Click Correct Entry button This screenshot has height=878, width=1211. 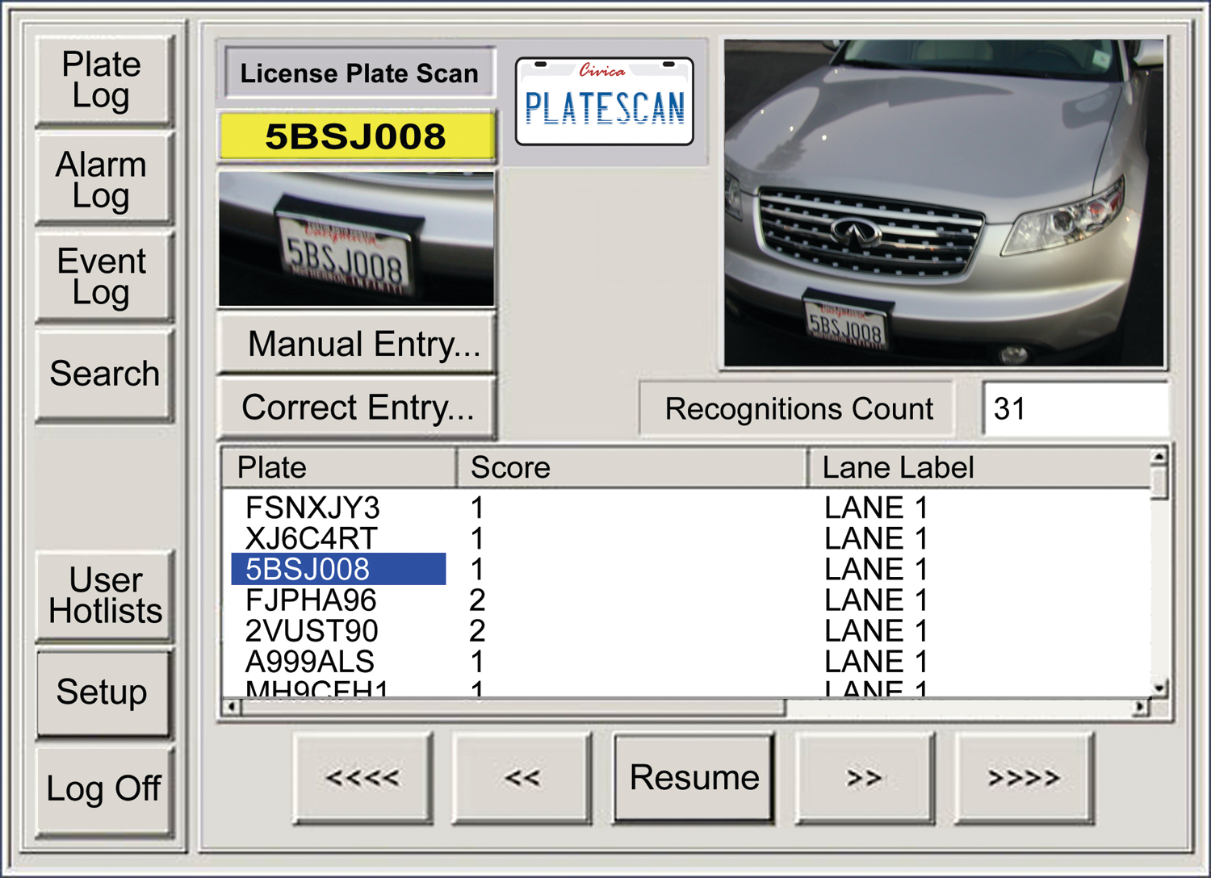[357, 408]
